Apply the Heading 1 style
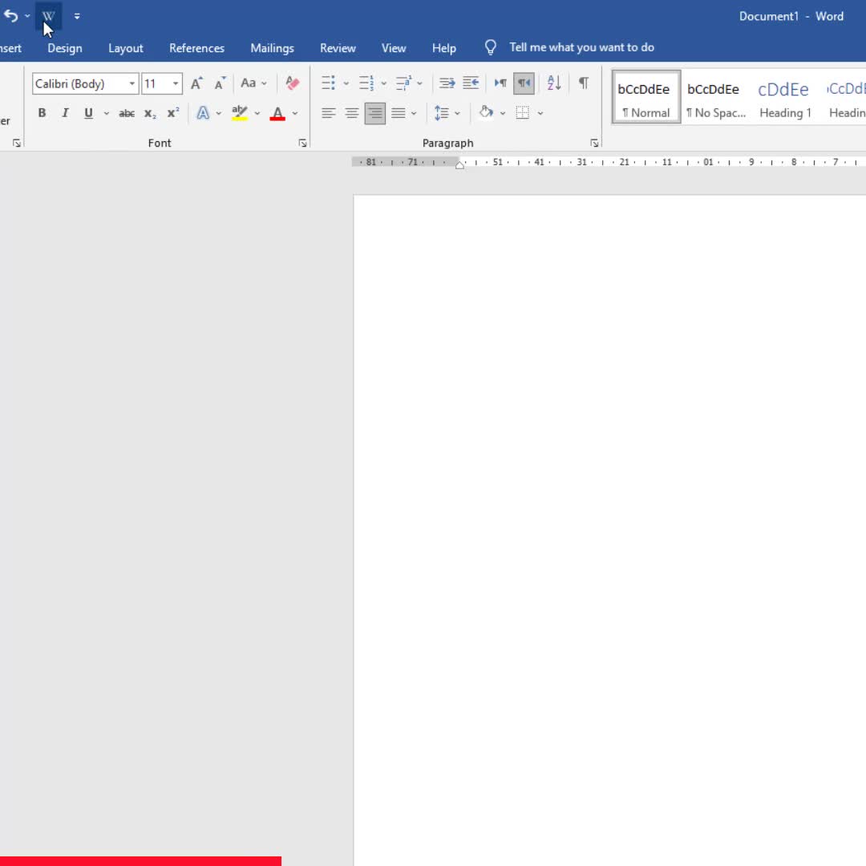Image resolution: width=866 pixels, height=866 pixels. pos(785,98)
